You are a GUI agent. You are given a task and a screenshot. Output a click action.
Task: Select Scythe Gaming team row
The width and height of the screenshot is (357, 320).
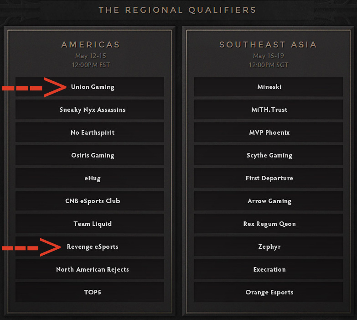269,155
